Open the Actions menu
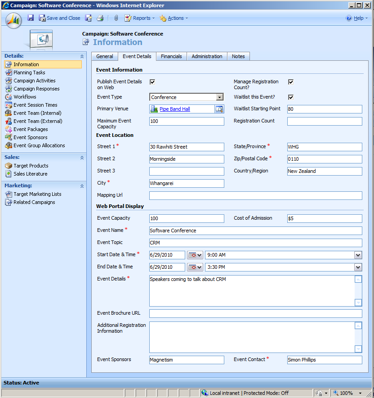Image resolution: width=374 pixels, height=398 pixels. pos(174,18)
